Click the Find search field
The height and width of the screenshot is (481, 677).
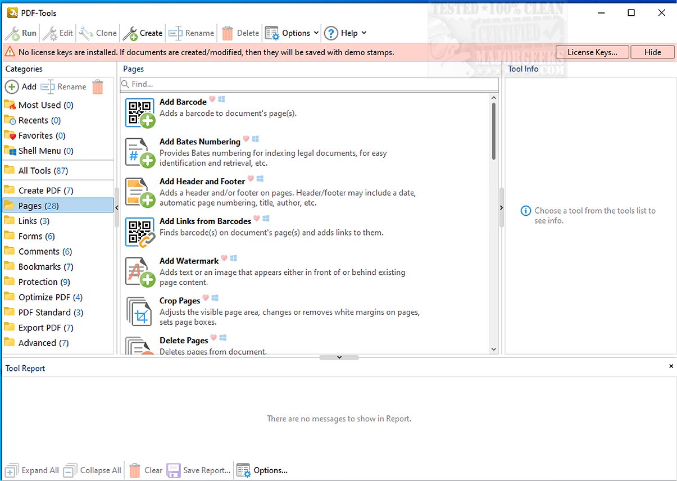click(x=309, y=84)
